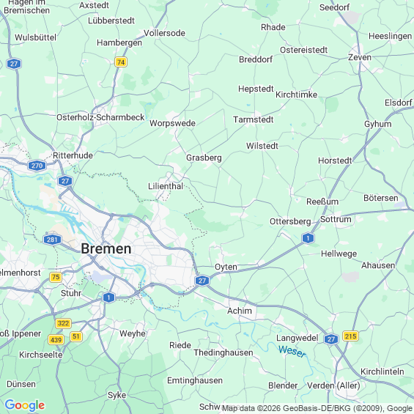414x414 pixels.
Task: Click the yellow B322 road shield
Action: (63, 323)
